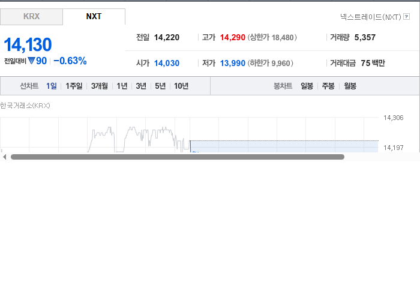Click the 전일 value 14,220

(x=167, y=37)
